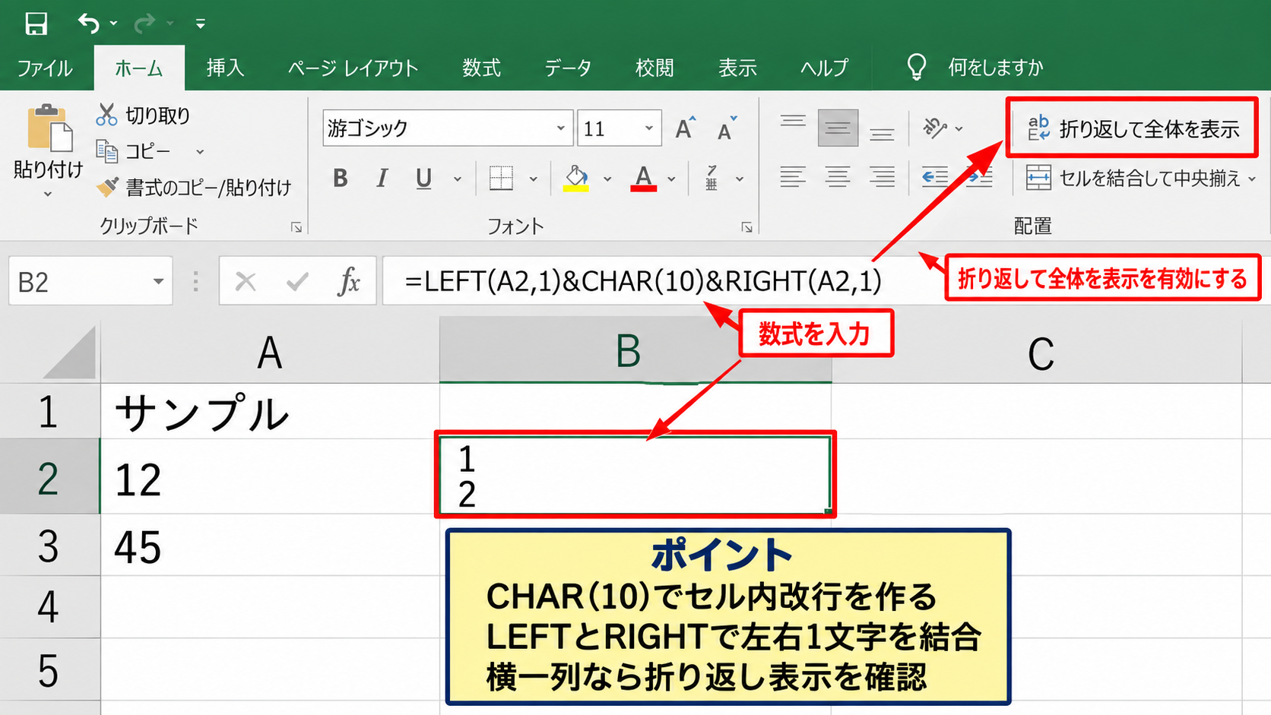This screenshot has height=715, width=1271.
Task: Click the 何をしますか search box
Action: (995, 68)
